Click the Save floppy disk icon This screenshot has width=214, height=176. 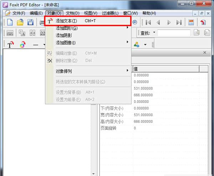30,22
